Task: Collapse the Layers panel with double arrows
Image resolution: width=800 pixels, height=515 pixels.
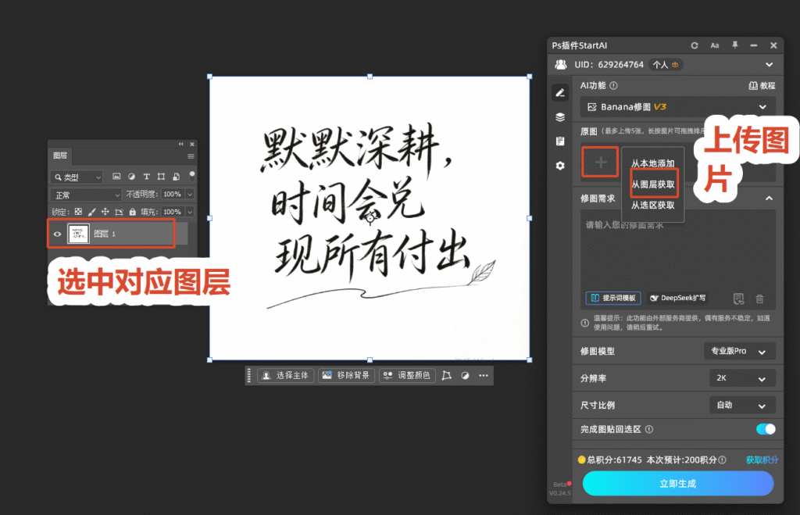Action: pos(180,145)
